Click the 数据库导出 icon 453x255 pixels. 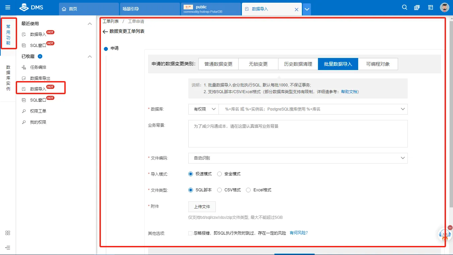(x=24, y=78)
